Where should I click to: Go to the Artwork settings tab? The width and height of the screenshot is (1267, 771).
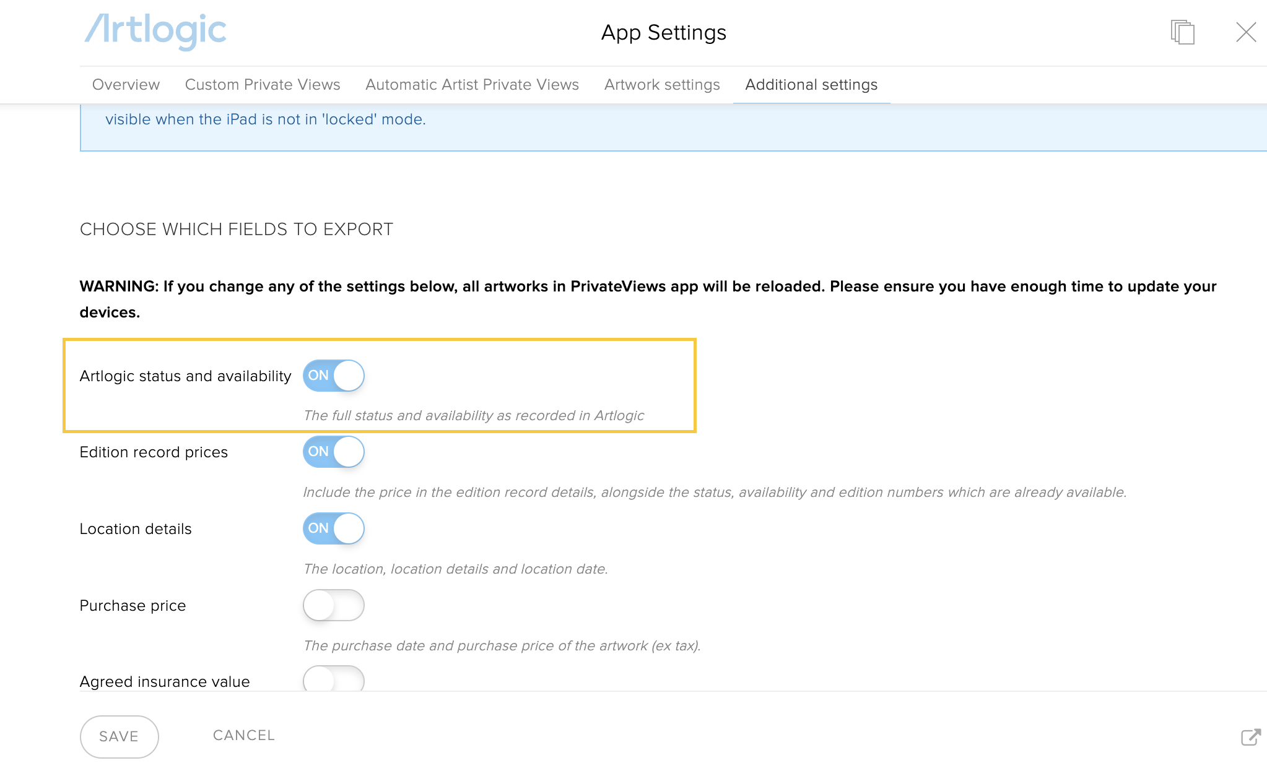662,85
